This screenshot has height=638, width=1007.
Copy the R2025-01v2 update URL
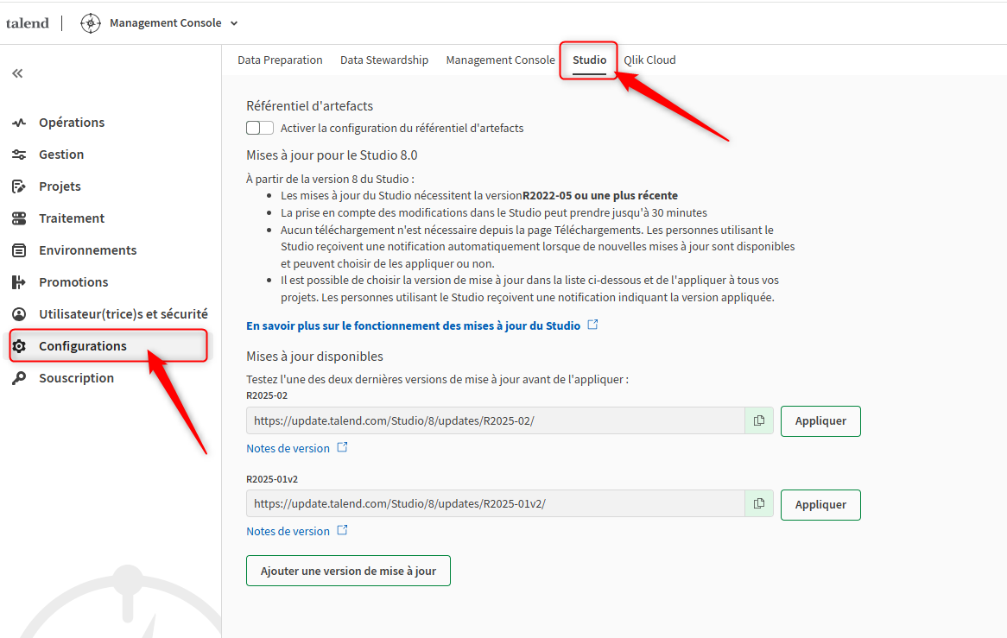758,504
